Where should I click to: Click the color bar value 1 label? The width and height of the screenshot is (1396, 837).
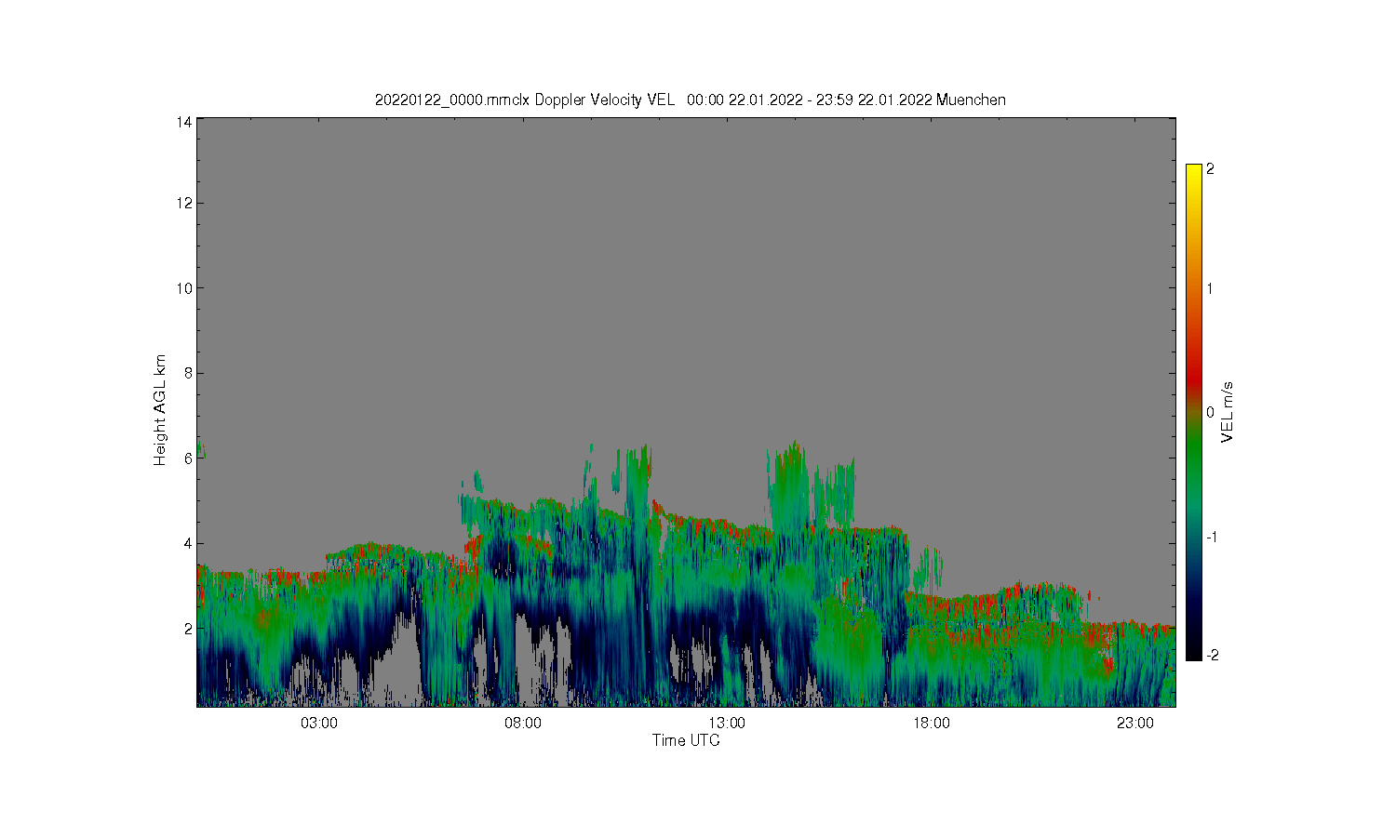[x=1211, y=288]
